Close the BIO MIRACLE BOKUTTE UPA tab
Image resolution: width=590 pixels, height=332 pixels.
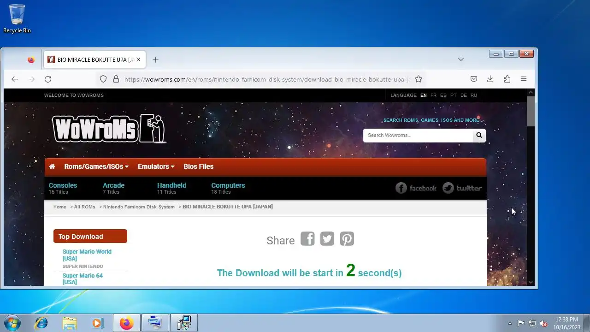pos(138,59)
